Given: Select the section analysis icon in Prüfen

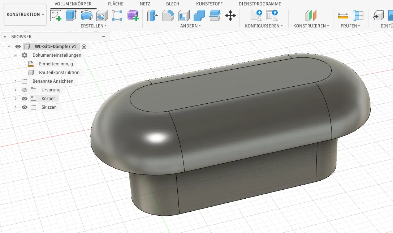Looking at the screenshot, I should (x=358, y=16).
